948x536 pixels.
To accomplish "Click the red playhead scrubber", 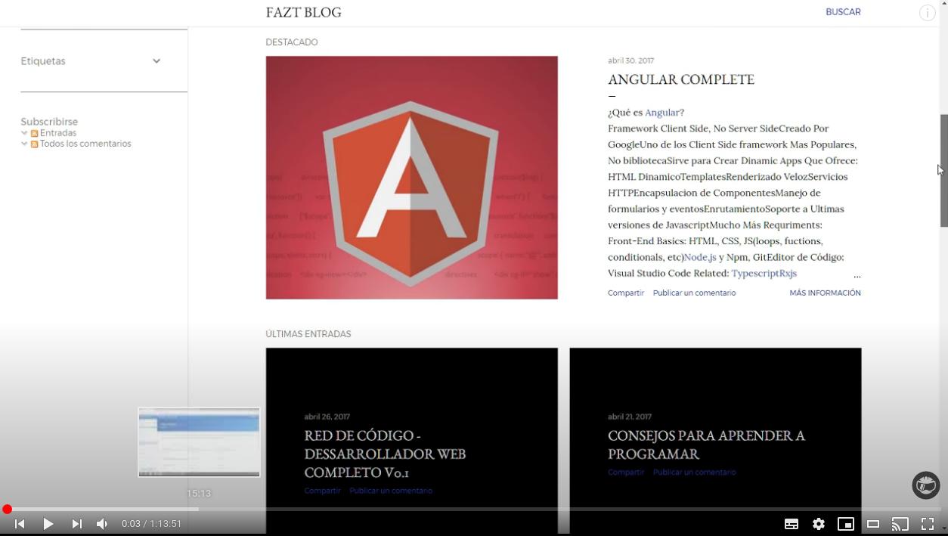I will (x=7, y=510).
